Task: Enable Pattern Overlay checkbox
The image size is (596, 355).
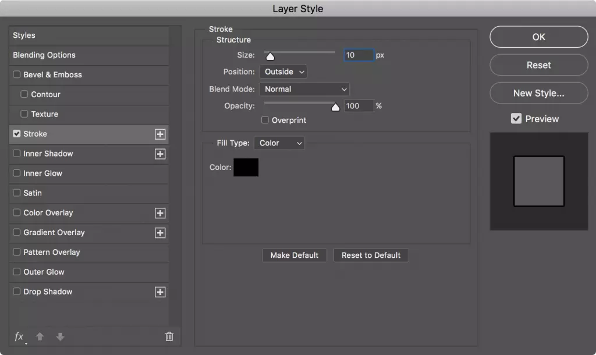Action: (x=17, y=252)
